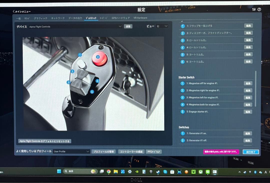
Task: Expand the User Profile dropdown
Action: pyautogui.click(x=71, y=151)
